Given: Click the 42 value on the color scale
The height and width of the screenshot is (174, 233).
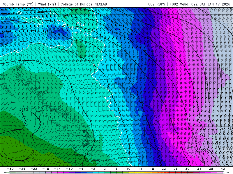Looking at the screenshot, I should [x=223, y=169].
